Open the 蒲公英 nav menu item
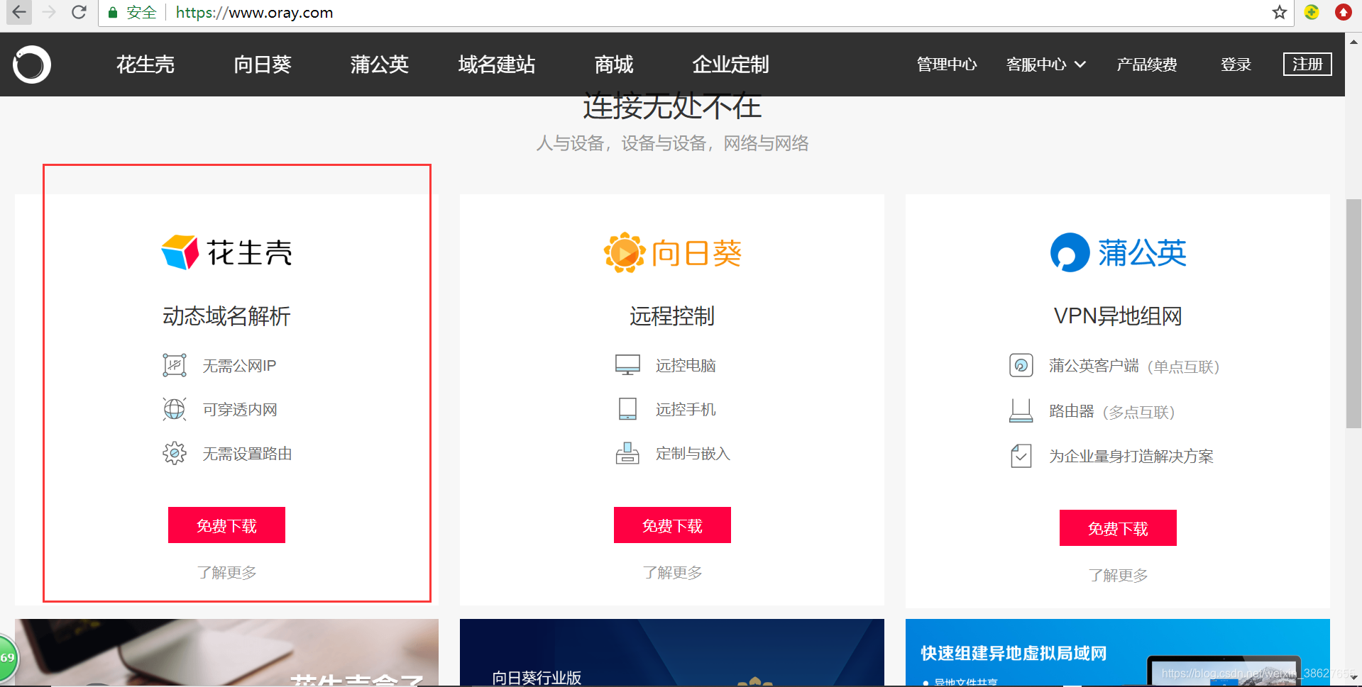This screenshot has width=1362, height=687. tap(380, 65)
